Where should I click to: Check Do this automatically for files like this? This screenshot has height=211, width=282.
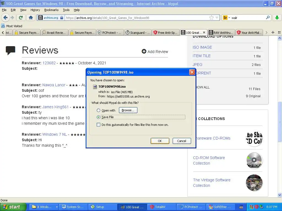[98, 124]
